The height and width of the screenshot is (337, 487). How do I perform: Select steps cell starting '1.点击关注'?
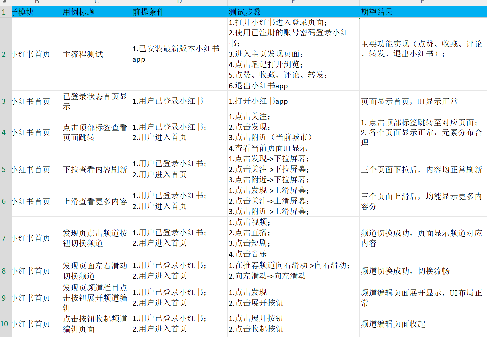293,132
